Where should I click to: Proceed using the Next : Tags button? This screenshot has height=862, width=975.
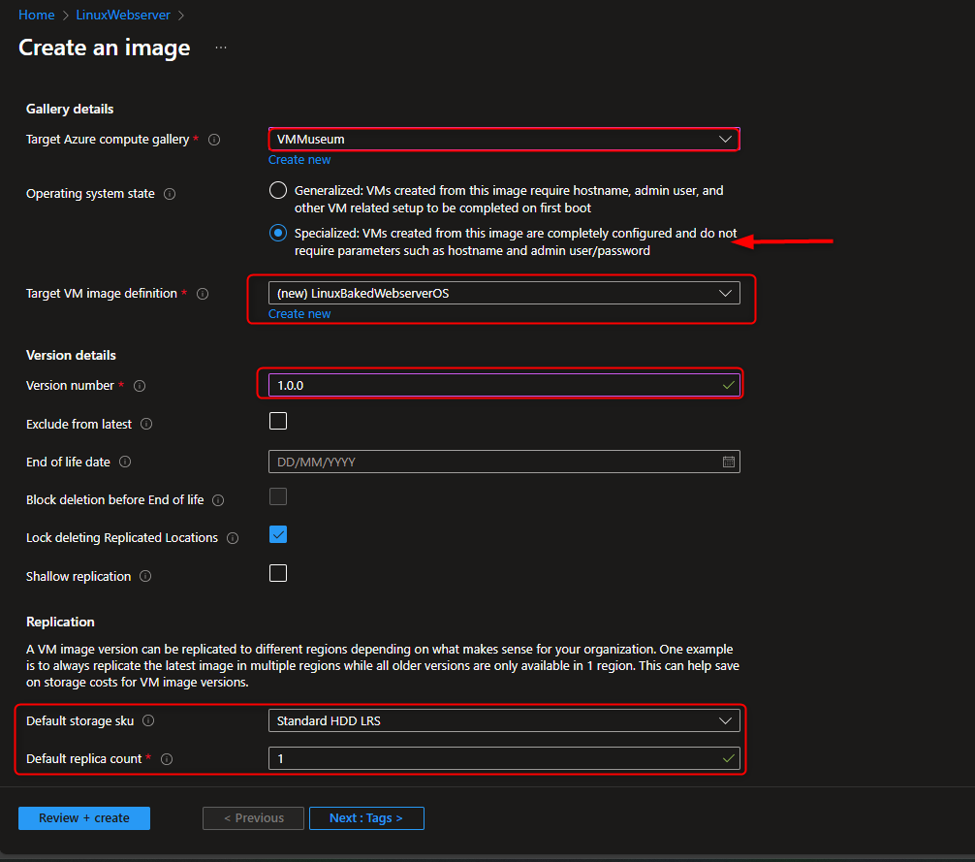tap(366, 817)
